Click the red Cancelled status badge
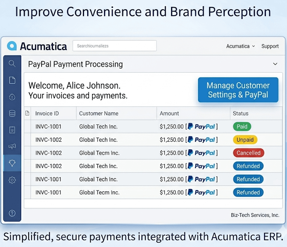Viewport: 287px width, 247px height. pos(248,153)
